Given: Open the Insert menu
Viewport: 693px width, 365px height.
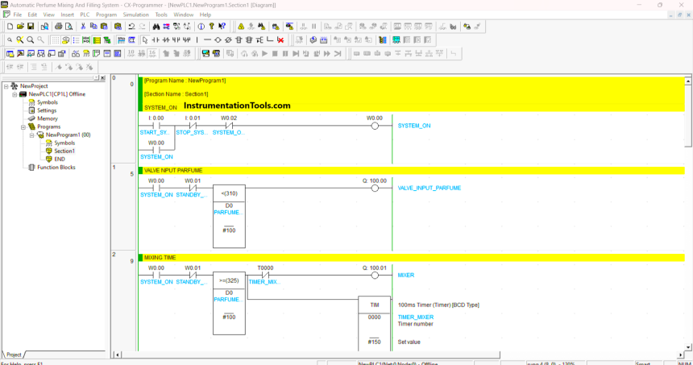Looking at the screenshot, I should click(x=67, y=15).
